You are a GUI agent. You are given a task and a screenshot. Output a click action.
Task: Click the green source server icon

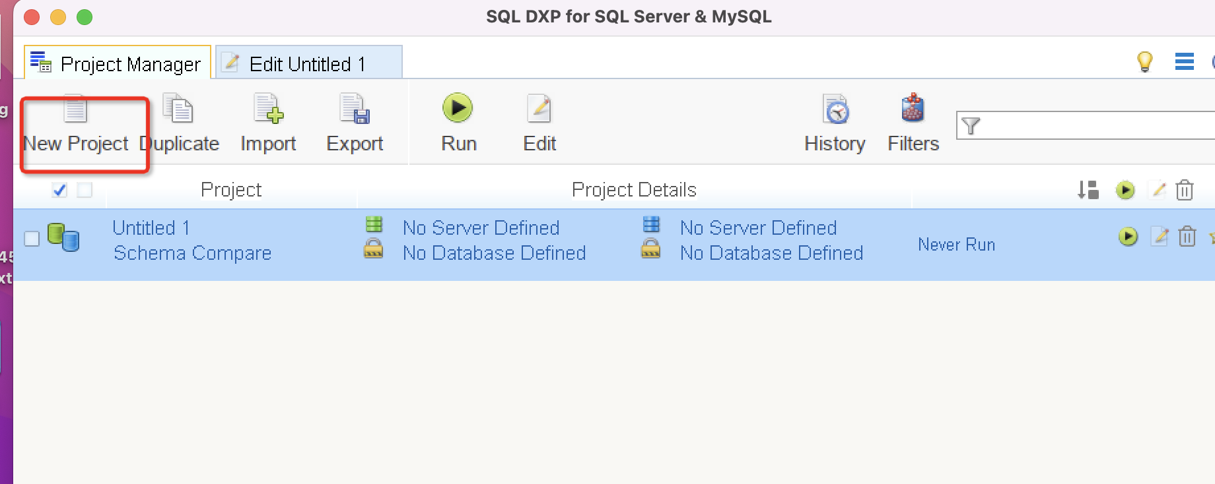(x=374, y=225)
